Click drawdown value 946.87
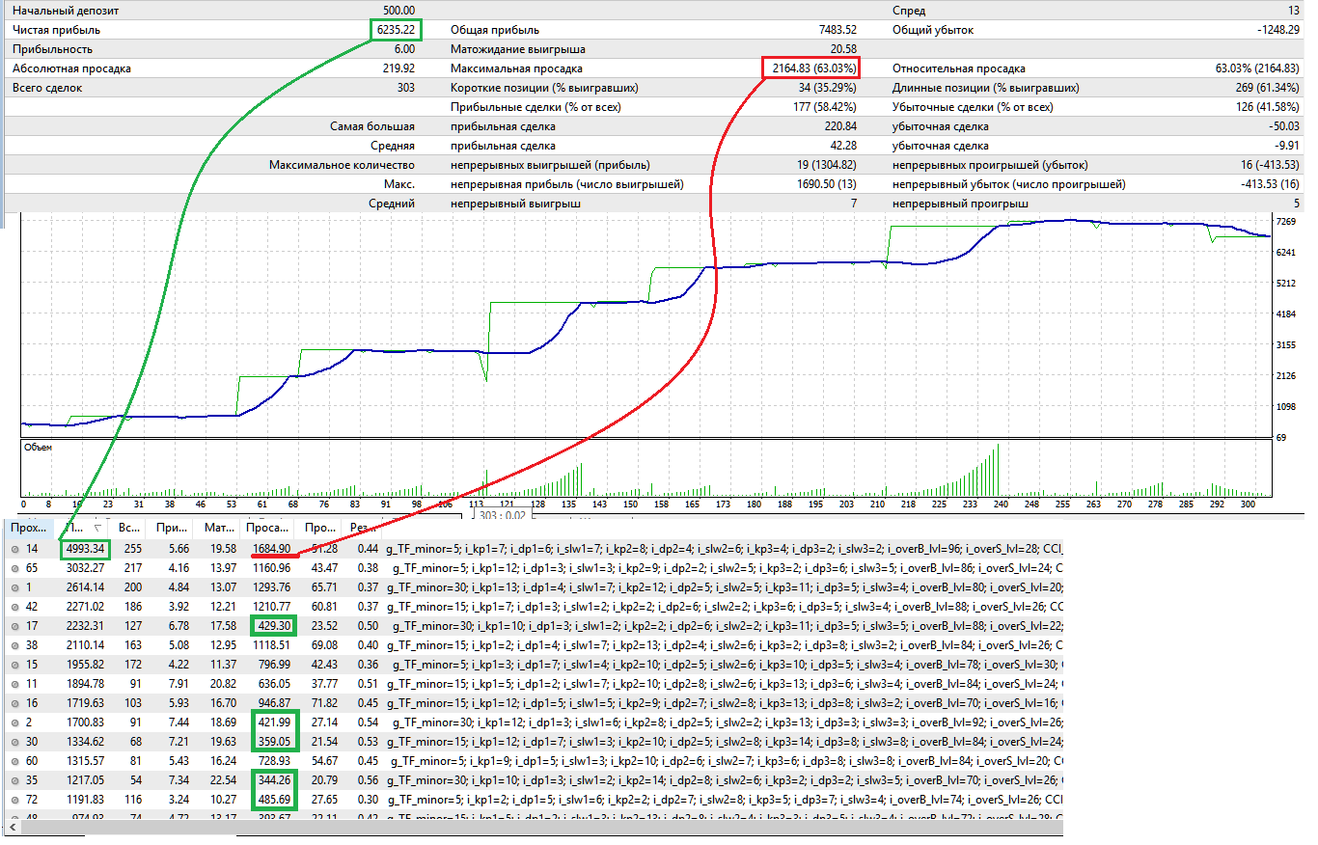1318x845 pixels. (274, 702)
